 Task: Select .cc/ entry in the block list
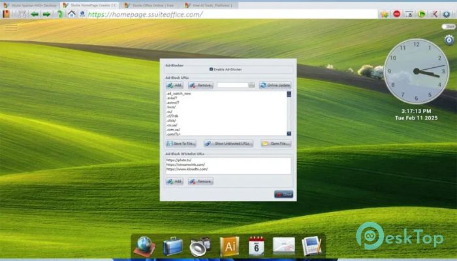[x=169, y=112]
